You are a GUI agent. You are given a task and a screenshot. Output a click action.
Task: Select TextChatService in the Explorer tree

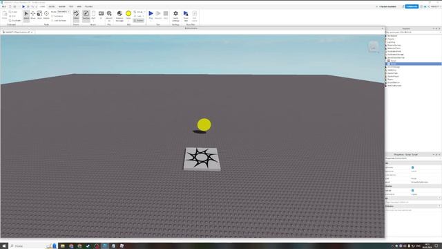pos(394,86)
